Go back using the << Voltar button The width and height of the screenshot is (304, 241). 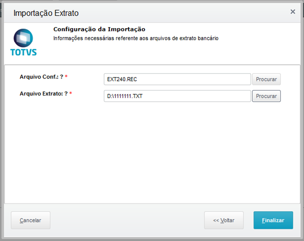point(223,220)
